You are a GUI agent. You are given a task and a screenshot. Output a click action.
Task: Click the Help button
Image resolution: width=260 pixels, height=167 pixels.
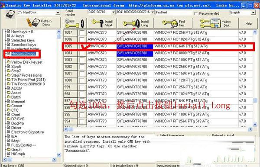tap(248, 23)
